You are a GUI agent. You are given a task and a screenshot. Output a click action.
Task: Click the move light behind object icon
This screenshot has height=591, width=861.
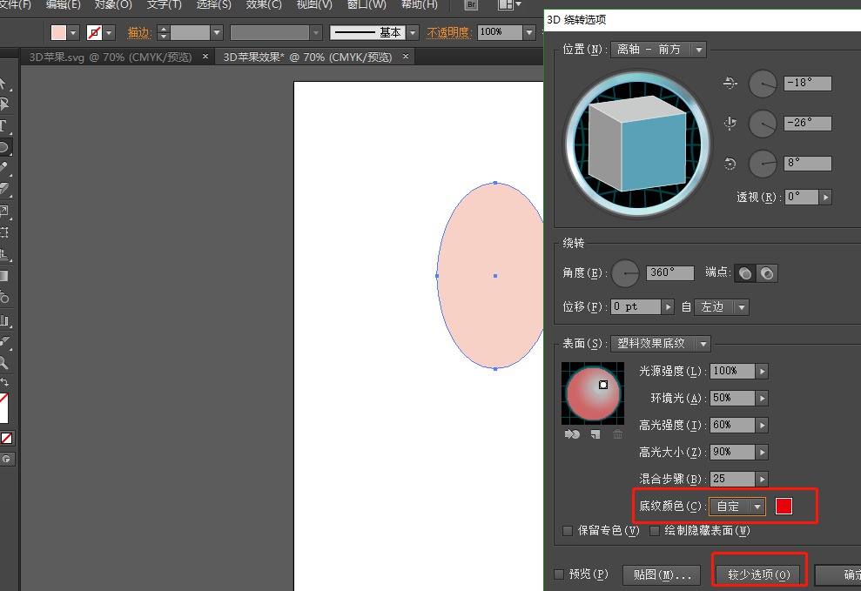572,433
